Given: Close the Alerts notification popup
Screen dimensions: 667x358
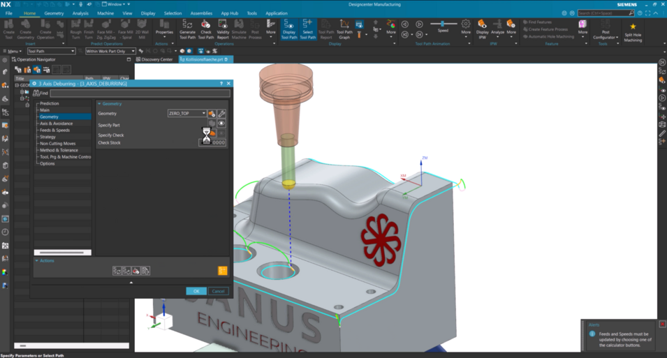Looking at the screenshot, I should [x=662, y=324].
